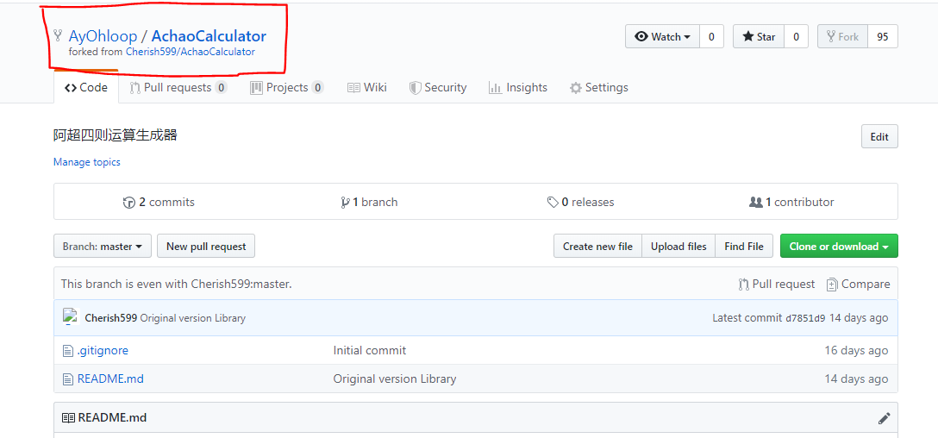Viewport: 938px width, 438px height.
Task: Open the Wiki tab
Action: point(367,87)
